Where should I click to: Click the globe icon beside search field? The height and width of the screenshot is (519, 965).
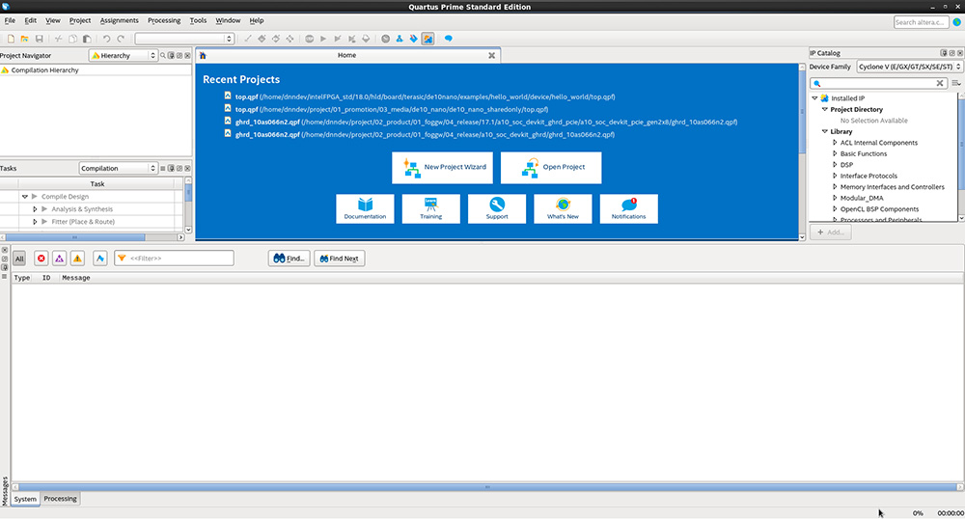[x=957, y=22]
